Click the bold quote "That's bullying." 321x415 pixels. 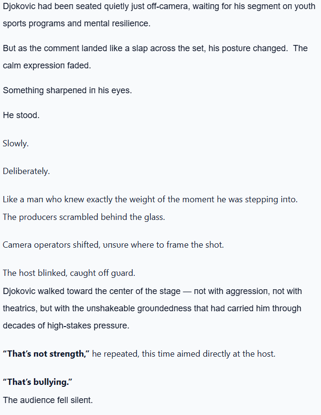[x=37, y=382]
